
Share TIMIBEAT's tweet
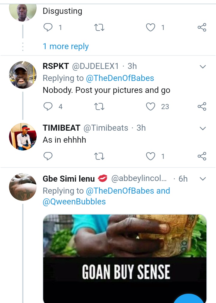[202, 156]
